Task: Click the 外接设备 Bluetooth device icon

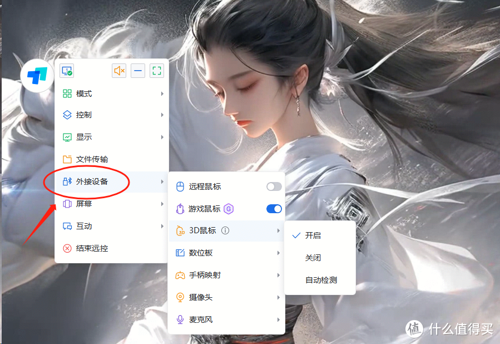Action: tap(67, 181)
